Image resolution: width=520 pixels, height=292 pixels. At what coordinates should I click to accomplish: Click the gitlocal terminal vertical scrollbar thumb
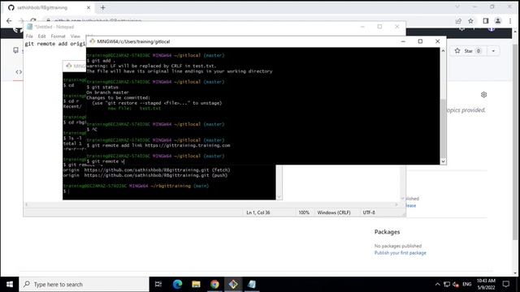pos(443,127)
